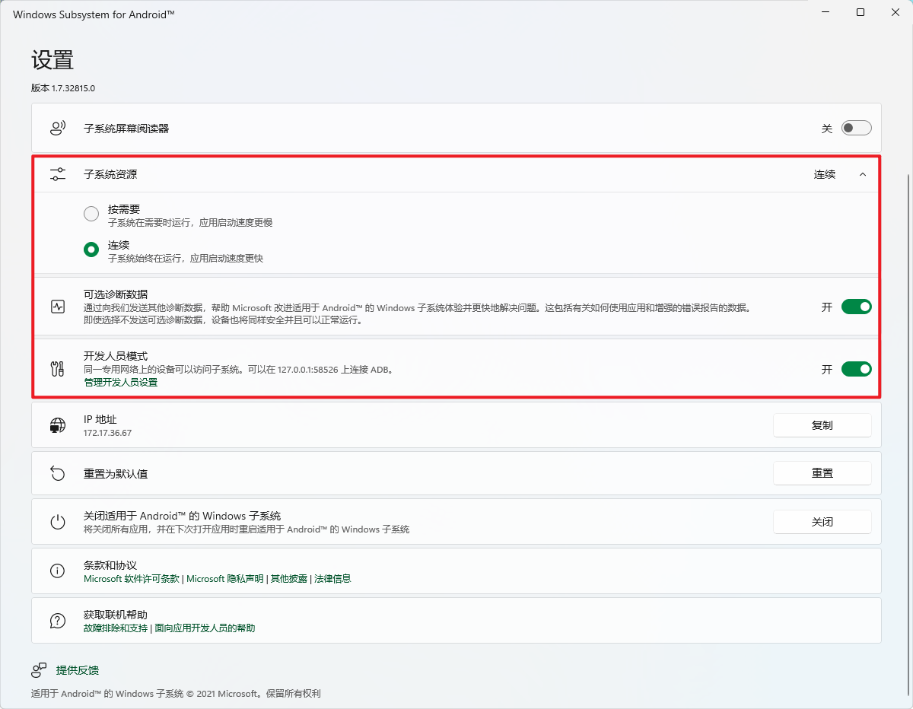The image size is (913, 709).
Task: Copy the IP address with 复制 button
Action: [822, 425]
